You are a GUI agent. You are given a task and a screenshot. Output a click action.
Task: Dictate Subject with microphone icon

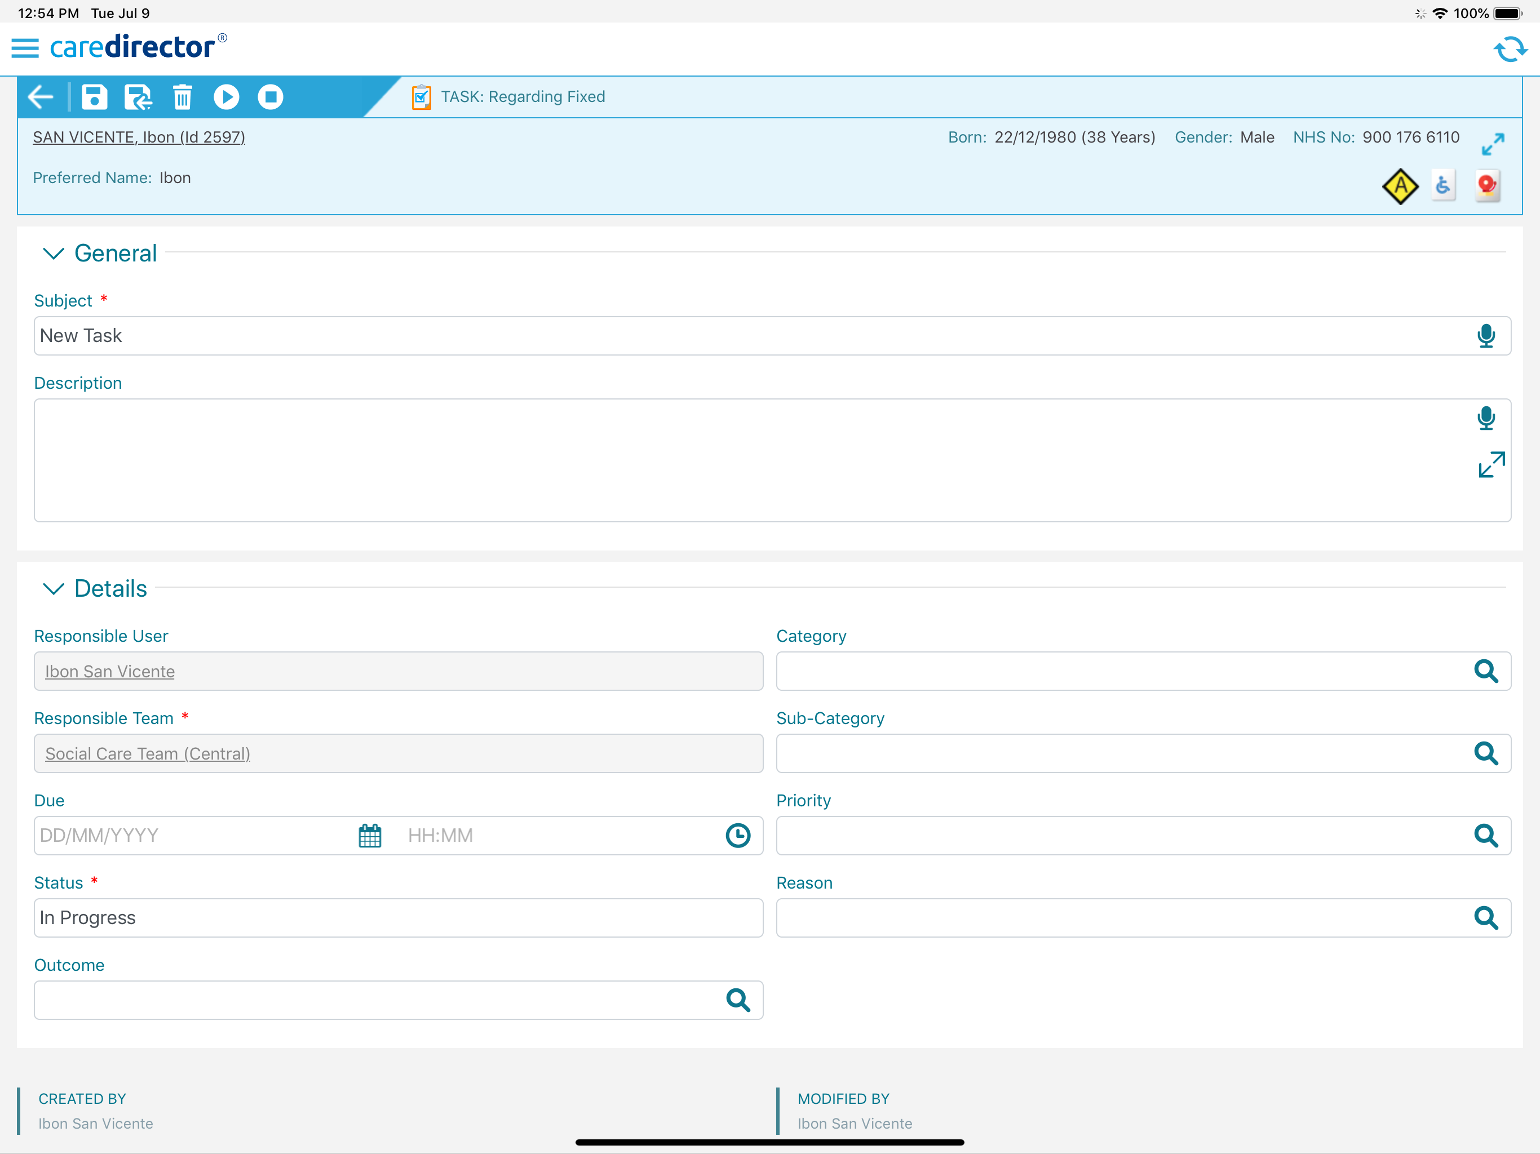point(1486,335)
